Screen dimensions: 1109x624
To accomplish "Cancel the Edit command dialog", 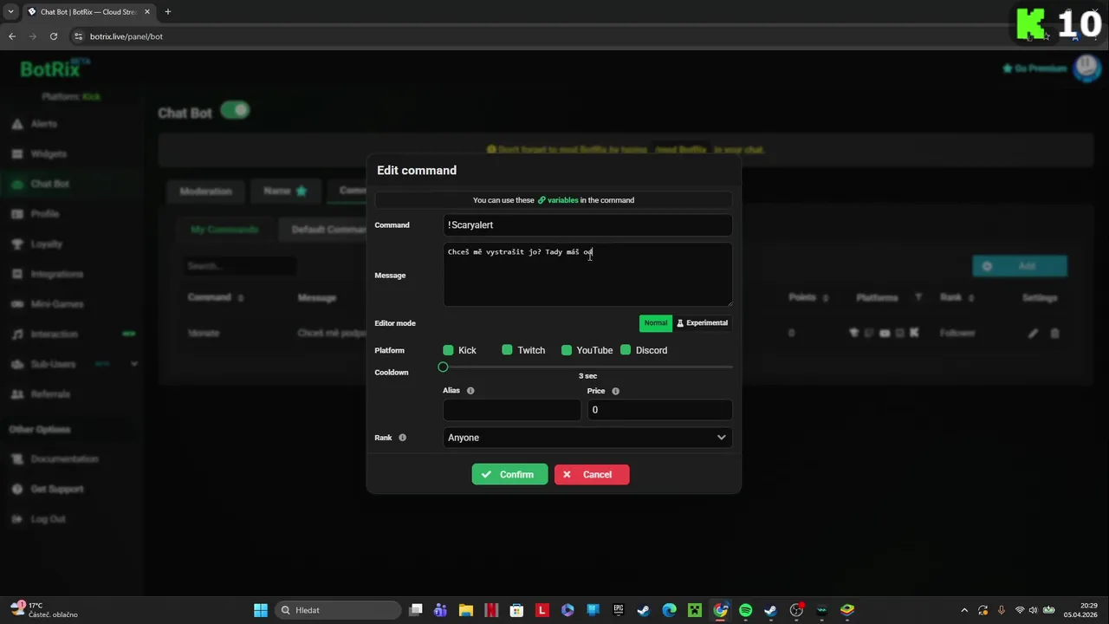I will coord(592,475).
